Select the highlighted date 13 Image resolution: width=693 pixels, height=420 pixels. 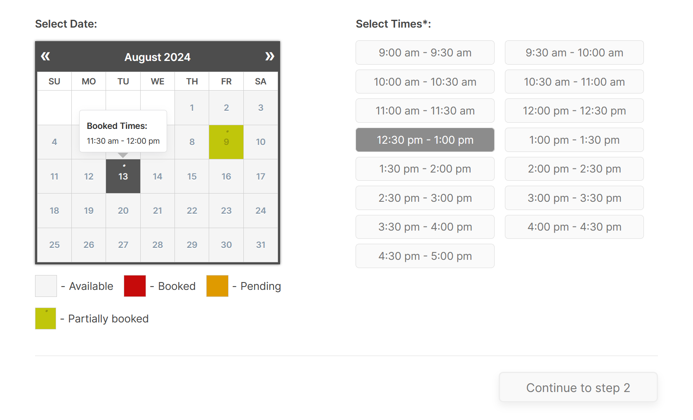(123, 176)
